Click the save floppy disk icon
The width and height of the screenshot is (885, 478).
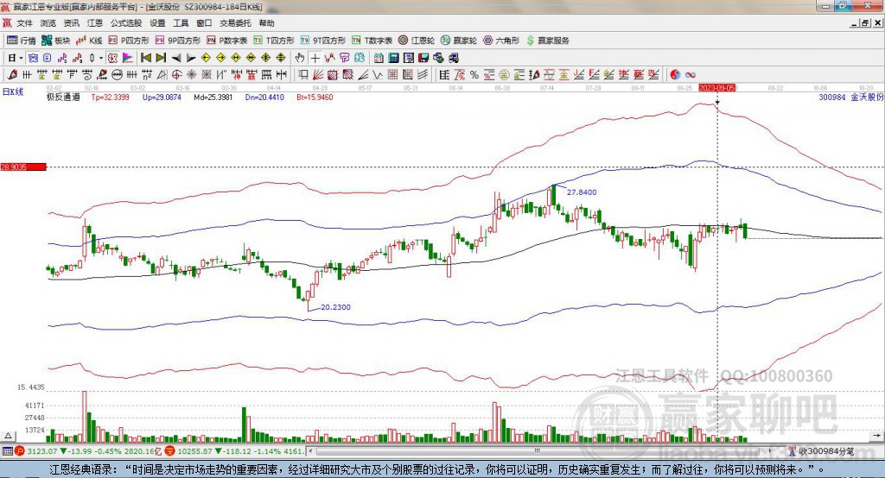(423, 58)
